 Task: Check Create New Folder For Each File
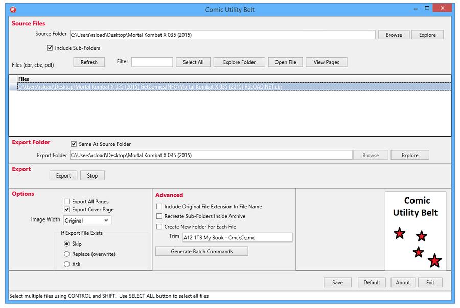[x=159, y=227]
